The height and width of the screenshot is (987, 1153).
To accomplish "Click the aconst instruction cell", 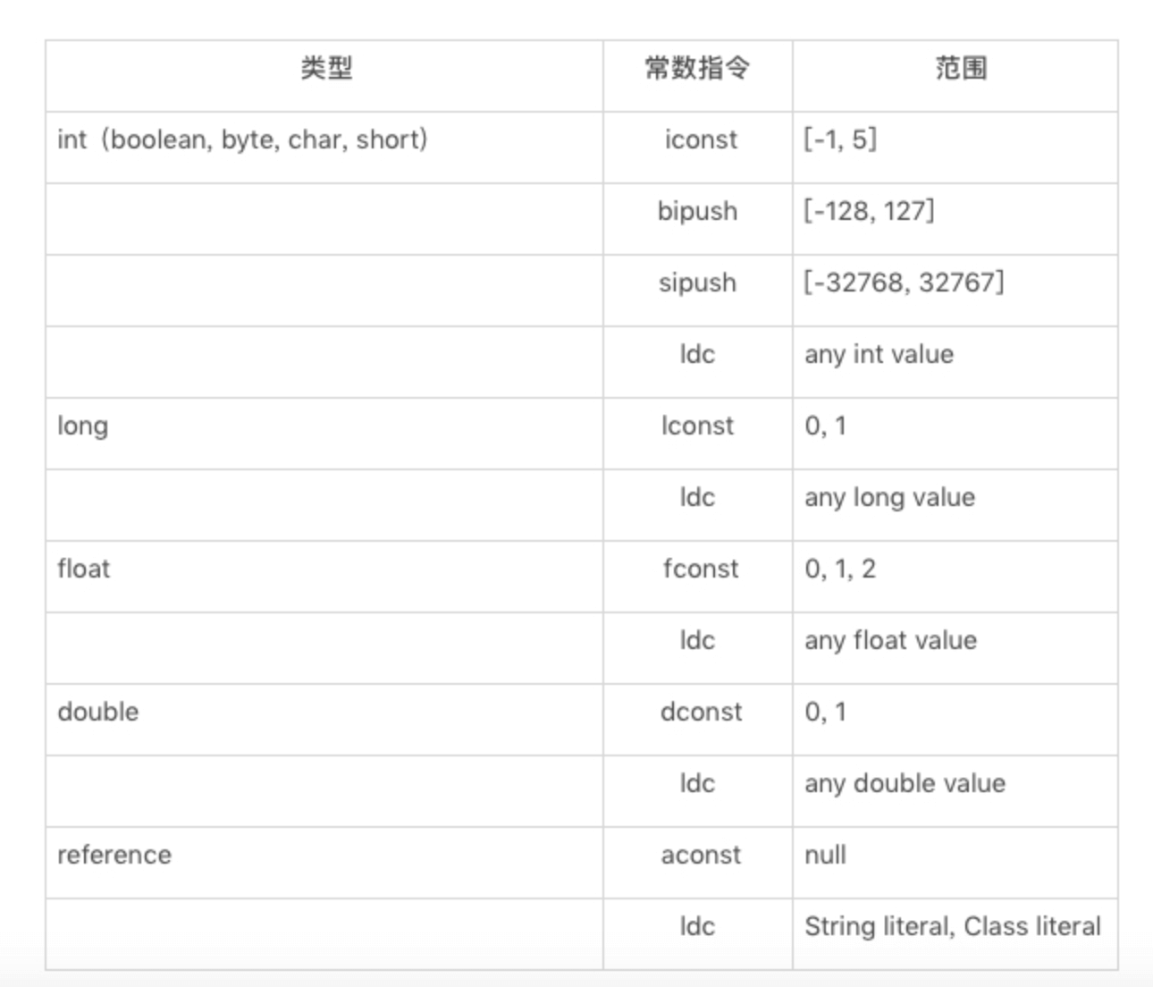I will [x=698, y=863].
